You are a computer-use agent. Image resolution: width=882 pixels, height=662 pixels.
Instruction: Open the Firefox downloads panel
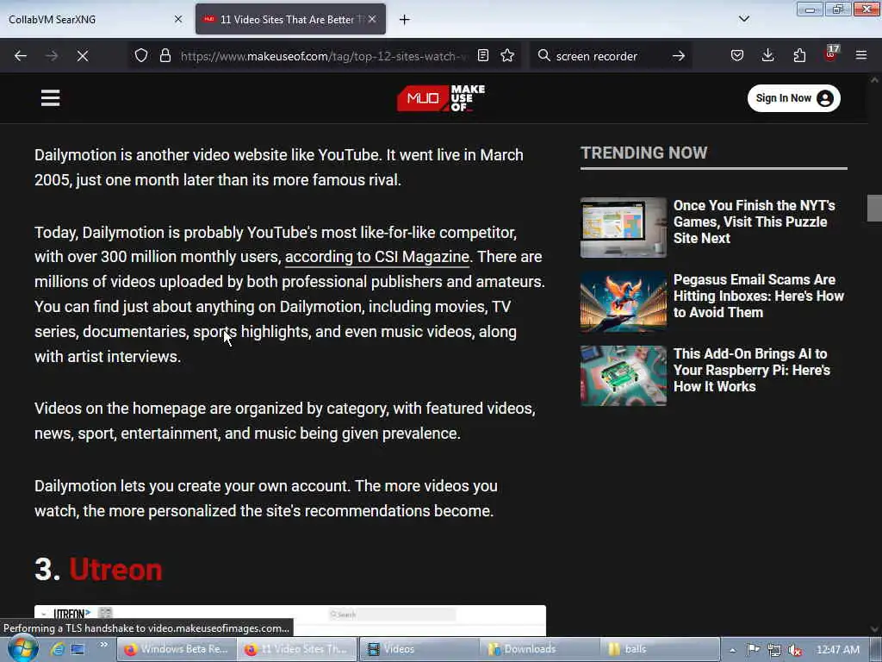coord(767,56)
